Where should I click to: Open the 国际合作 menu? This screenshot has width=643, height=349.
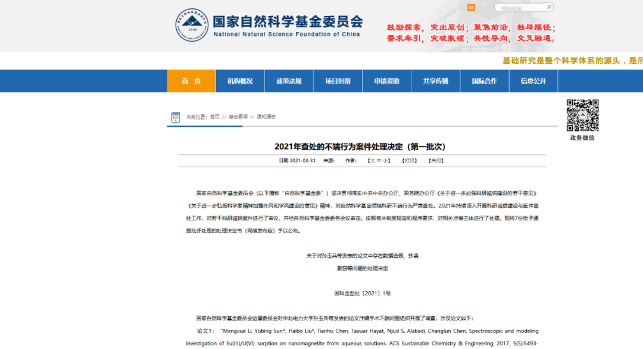tap(484, 81)
